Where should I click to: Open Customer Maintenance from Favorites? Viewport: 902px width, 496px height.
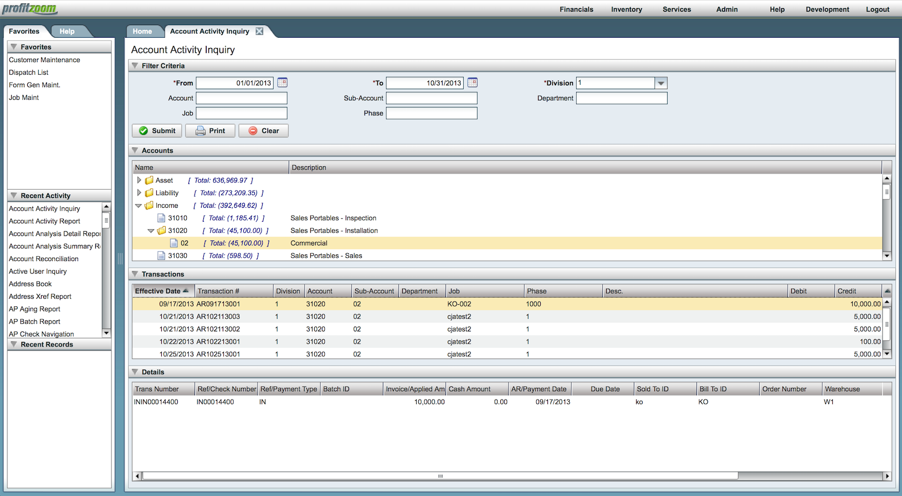[44, 60]
